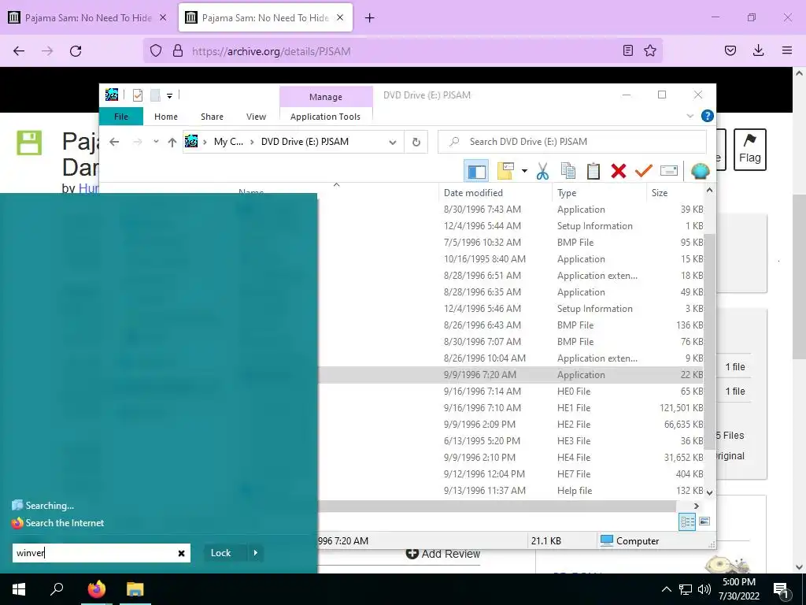Select the HE7 File row
Viewport: 806px width, 605px height.
(x=511, y=474)
